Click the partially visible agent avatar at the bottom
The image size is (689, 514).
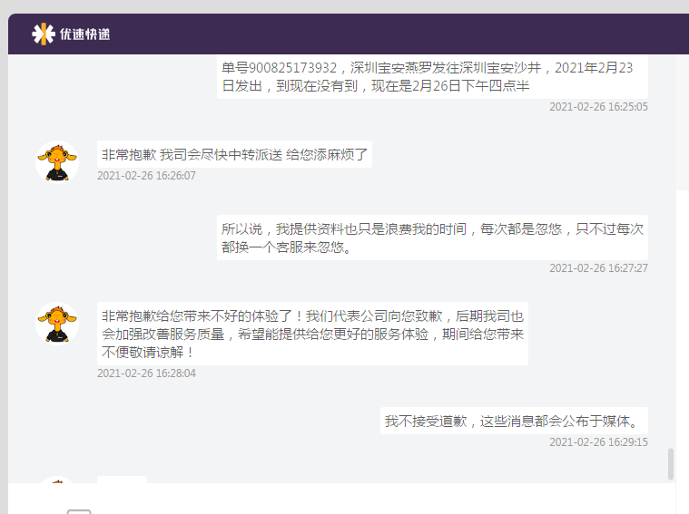click(x=57, y=480)
